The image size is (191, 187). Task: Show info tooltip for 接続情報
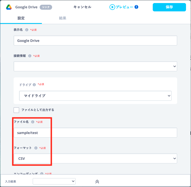[x=30, y=56]
